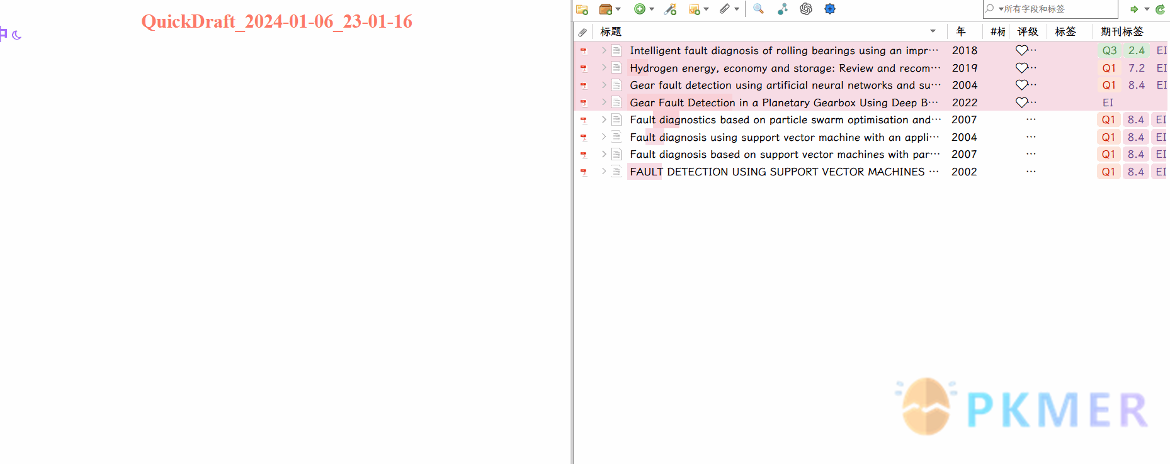Expand the FAULT DETECTION USING SUPPORT item
Screen dimensions: 1170x464
click(x=603, y=172)
